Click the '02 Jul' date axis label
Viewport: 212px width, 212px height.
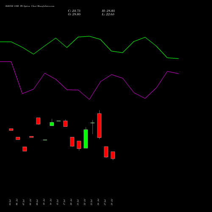click(x=10, y=202)
